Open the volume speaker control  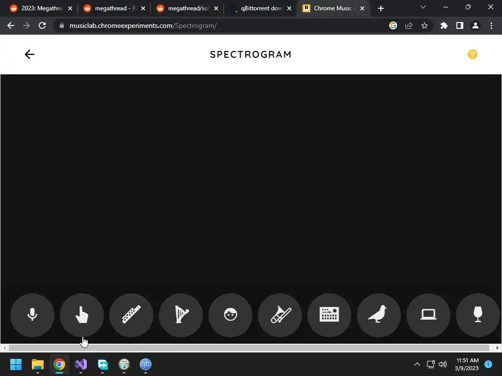[x=443, y=364]
